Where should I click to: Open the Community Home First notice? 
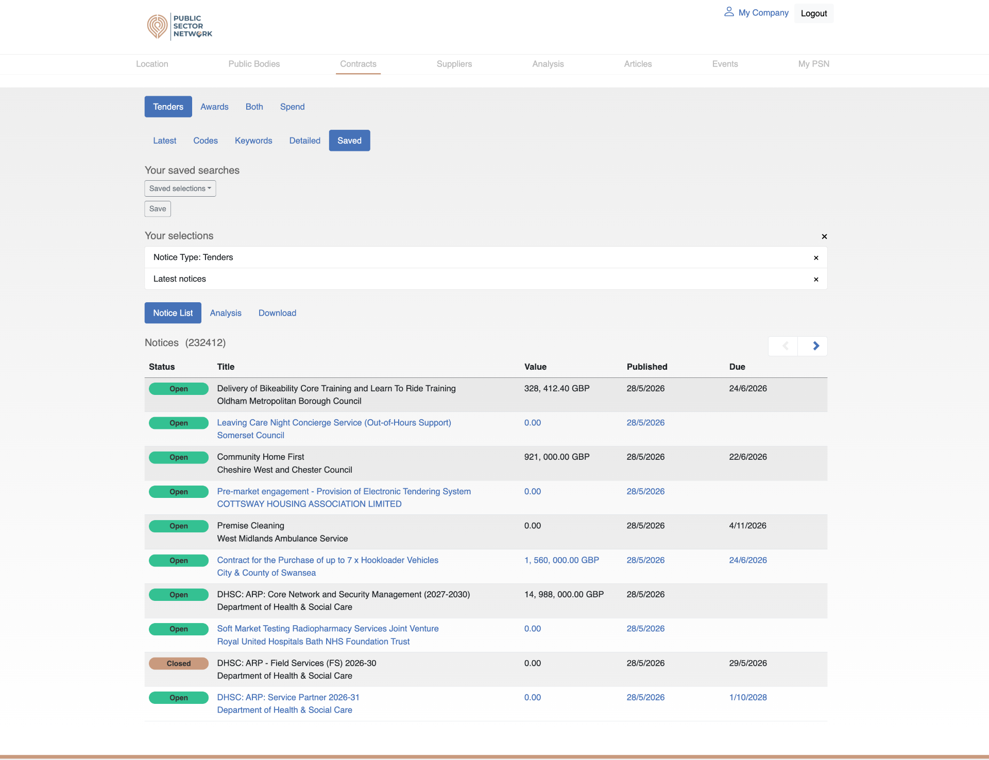tap(261, 457)
